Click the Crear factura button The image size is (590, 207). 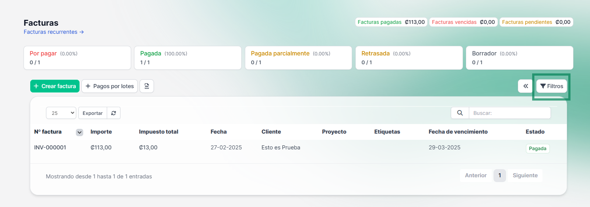point(55,86)
